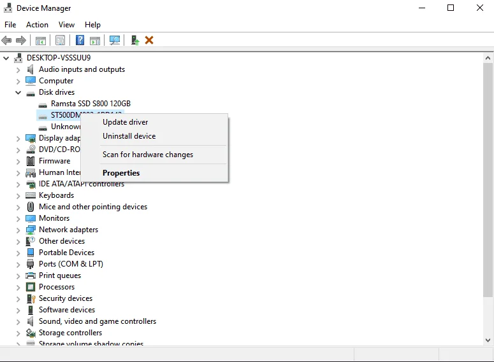Viewport: 494px width, 362px height.
Task: Expand the Computer category chevron
Action: pos(18,81)
